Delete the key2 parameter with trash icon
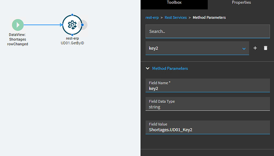The width and height of the screenshot is (274, 156). pyautogui.click(x=265, y=48)
